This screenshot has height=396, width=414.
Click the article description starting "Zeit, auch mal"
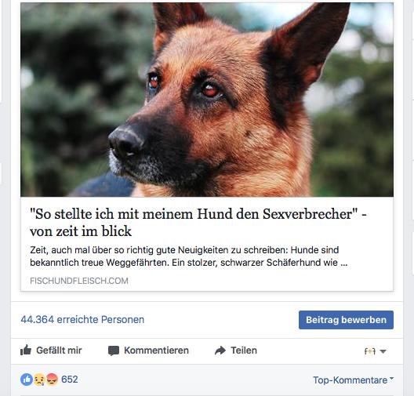click(188, 256)
